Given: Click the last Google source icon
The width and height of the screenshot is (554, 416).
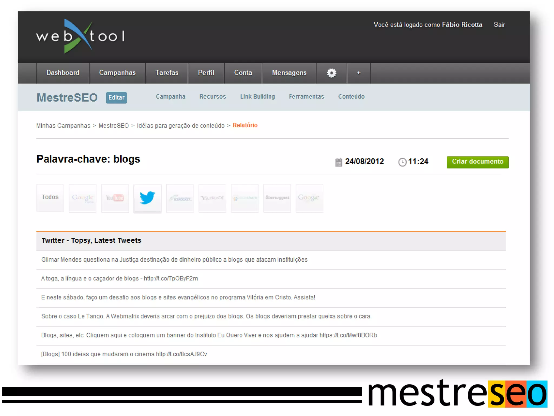Looking at the screenshot, I should 309,198.
